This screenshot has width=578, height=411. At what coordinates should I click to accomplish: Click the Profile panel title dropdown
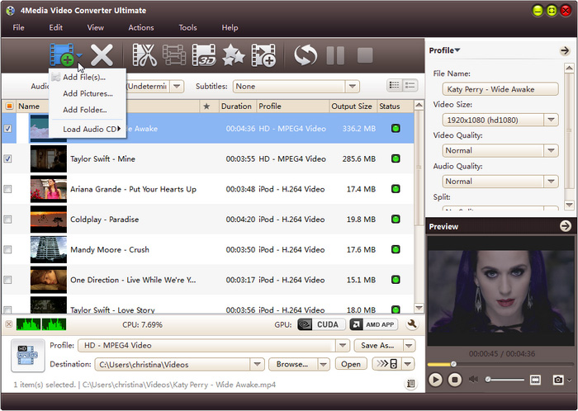click(444, 50)
